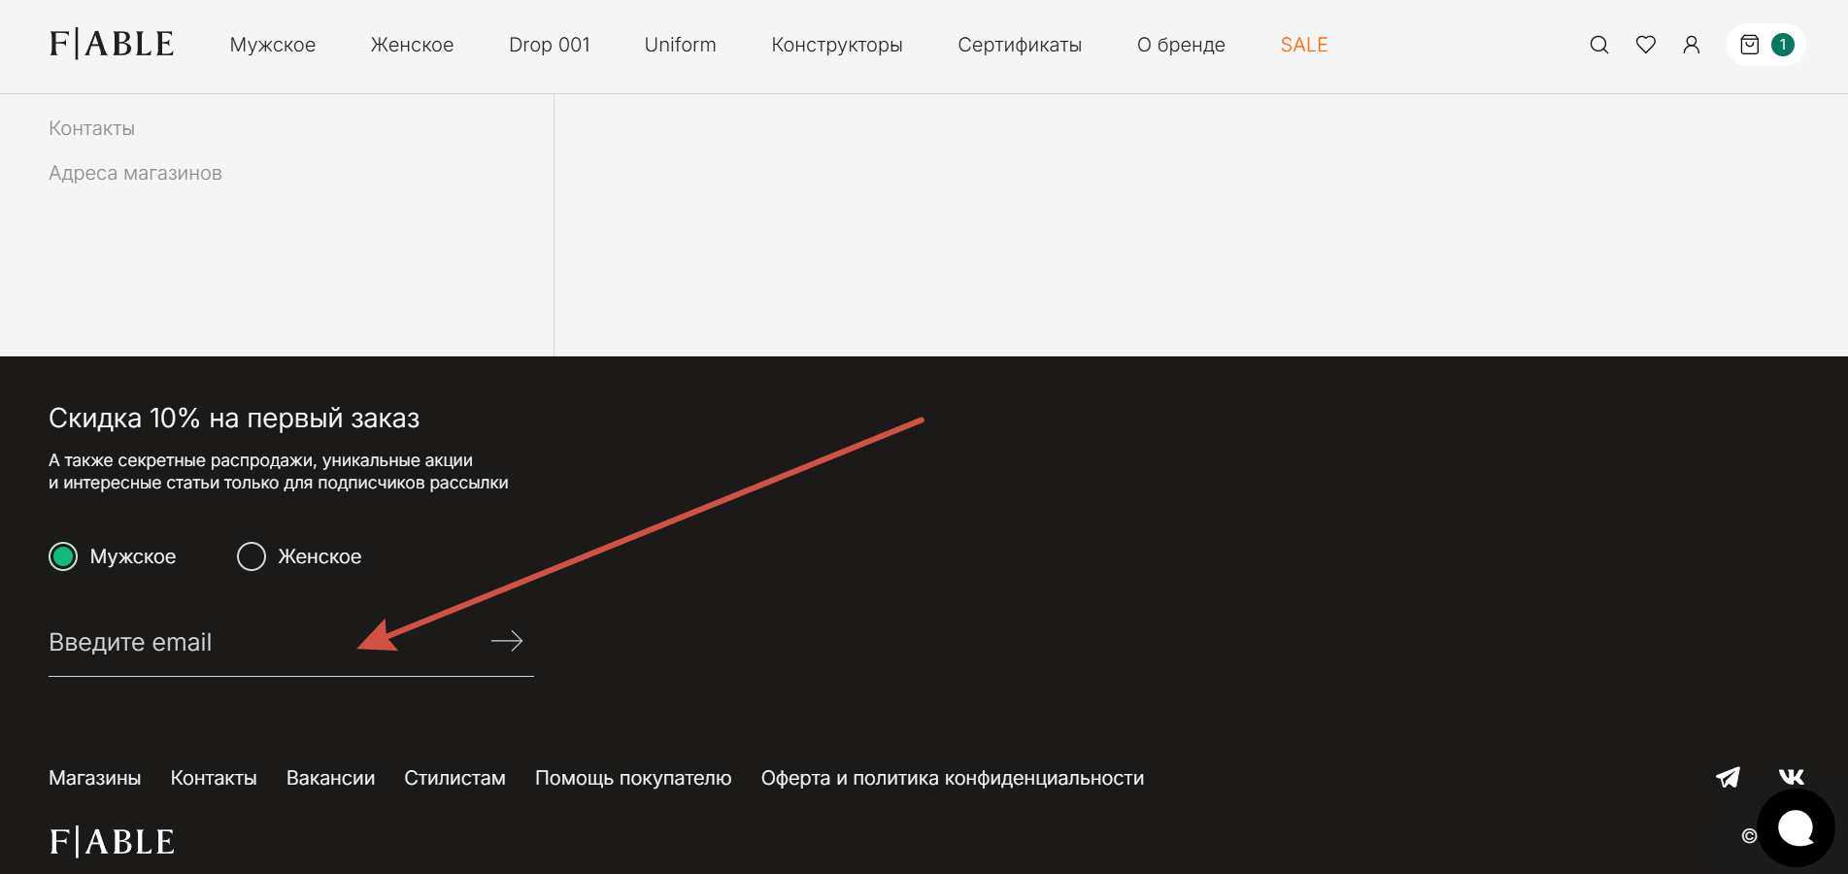Open the footer Магазины link

95,778
